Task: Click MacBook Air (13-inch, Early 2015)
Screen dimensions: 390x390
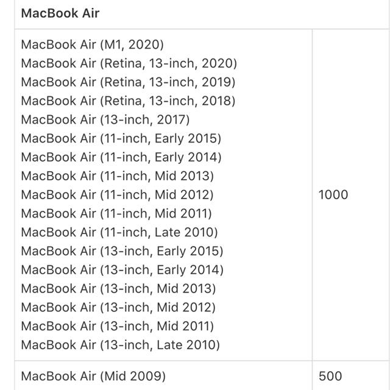Action: [122, 251]
